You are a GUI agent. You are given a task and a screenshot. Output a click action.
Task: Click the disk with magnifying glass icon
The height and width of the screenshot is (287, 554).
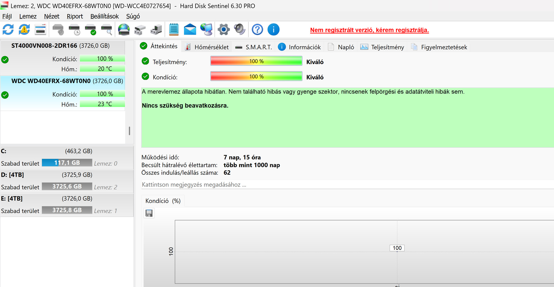click(107, 29)
